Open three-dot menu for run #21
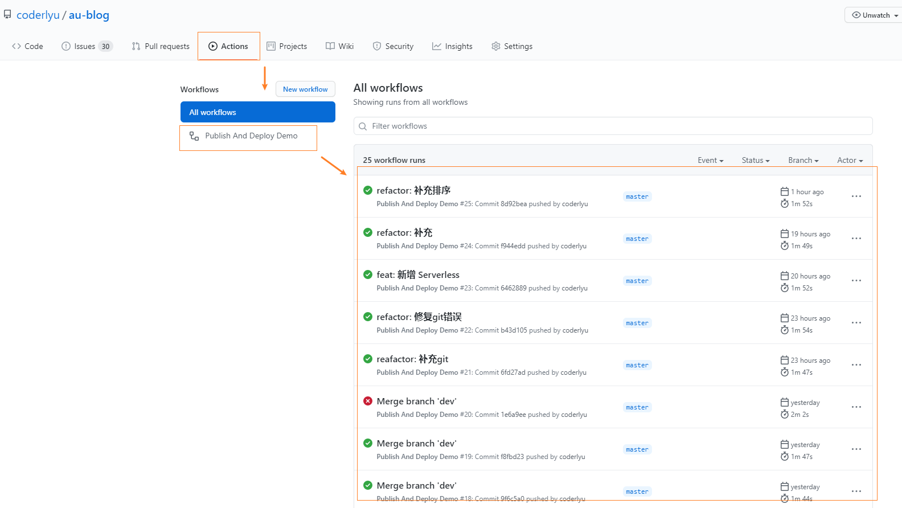Viewport: 902px width, 508px height. [856, 365]
